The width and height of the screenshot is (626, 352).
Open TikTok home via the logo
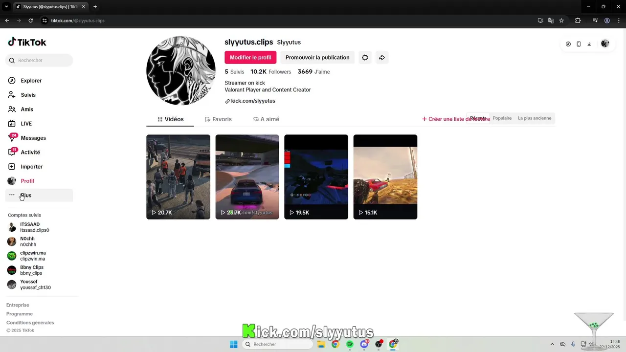tap(27, 42)
